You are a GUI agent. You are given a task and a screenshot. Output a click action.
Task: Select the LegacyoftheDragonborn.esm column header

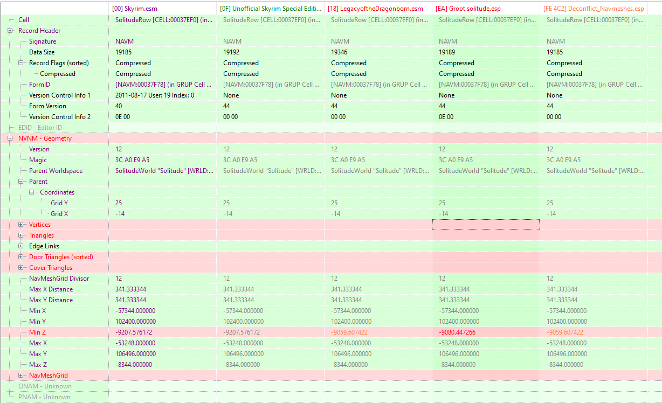(x=378, y=9)
